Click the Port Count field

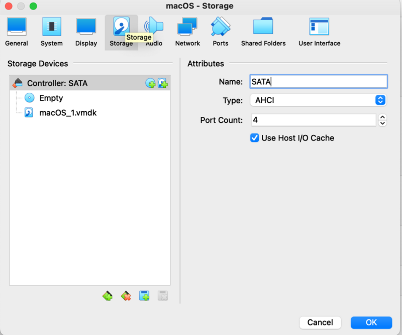(314, 120)
